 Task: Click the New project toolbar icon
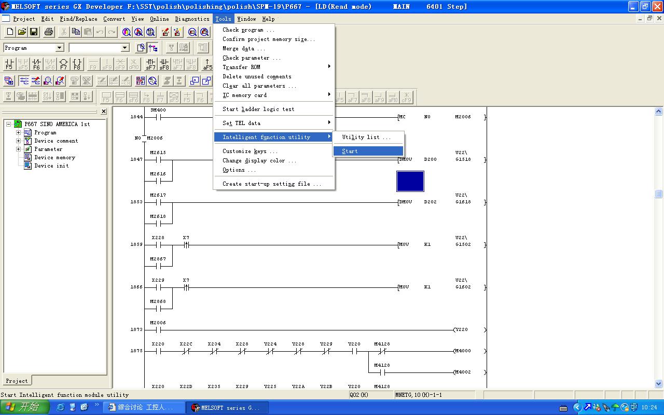[x=10, y=32]
